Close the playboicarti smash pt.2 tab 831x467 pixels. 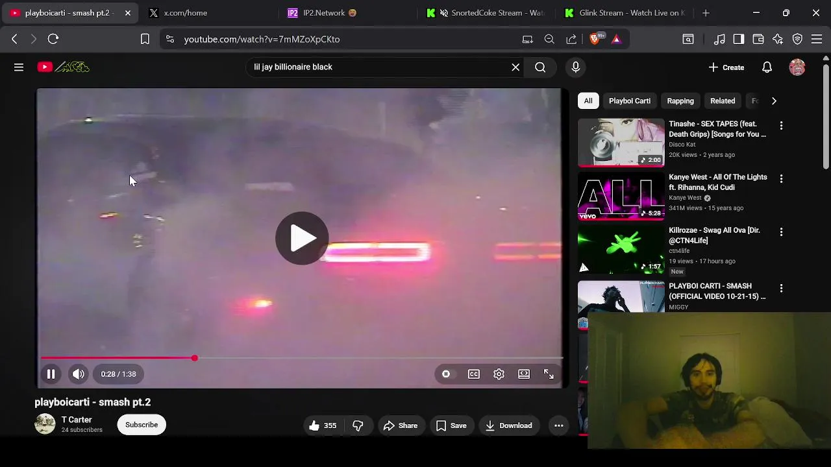point(128,13)
